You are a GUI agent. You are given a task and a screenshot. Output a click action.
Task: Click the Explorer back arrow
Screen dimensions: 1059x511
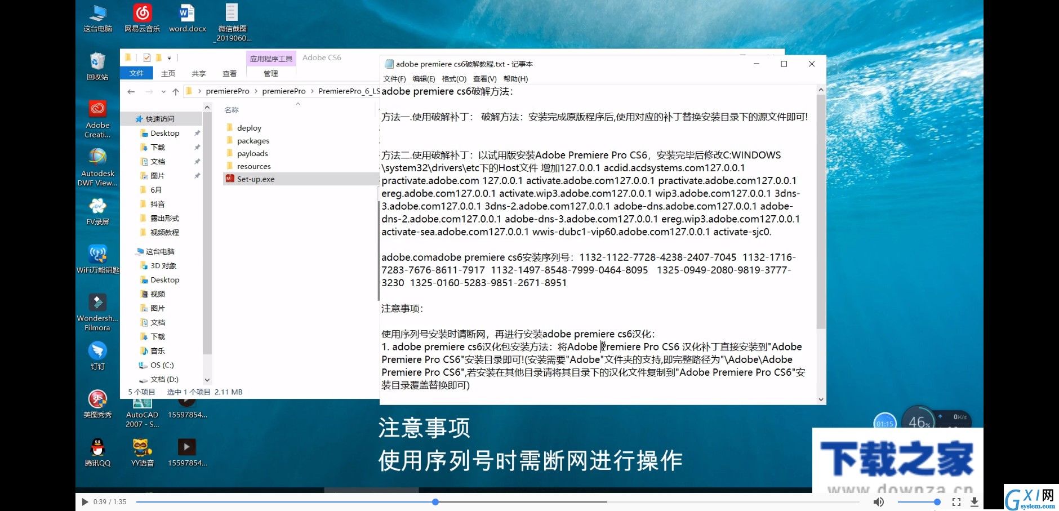click(x=131, y=91)
